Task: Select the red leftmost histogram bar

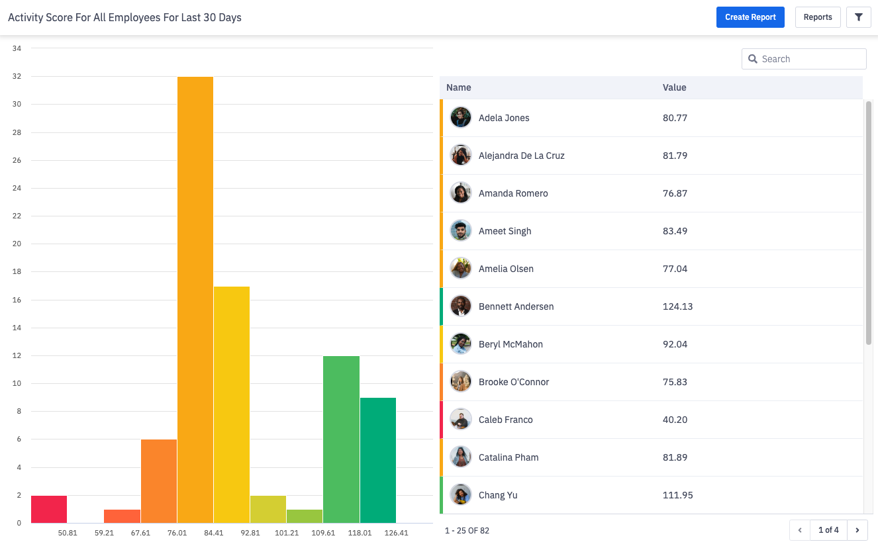Action: pos(49,509)
